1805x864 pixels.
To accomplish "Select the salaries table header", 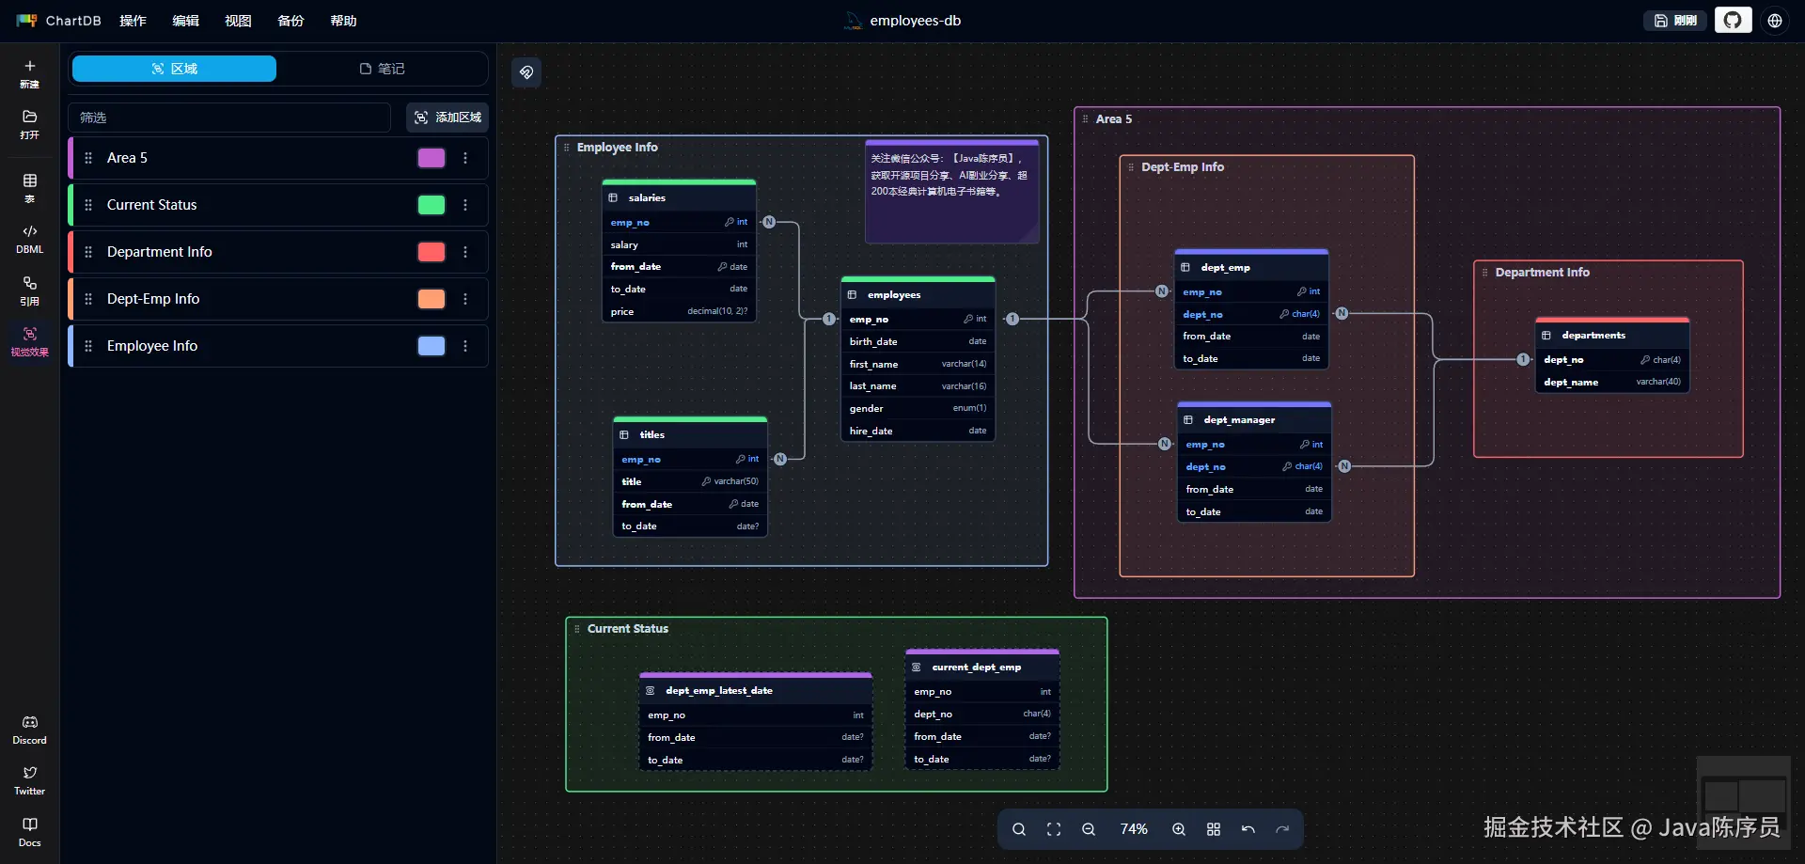I will point(679,197).
